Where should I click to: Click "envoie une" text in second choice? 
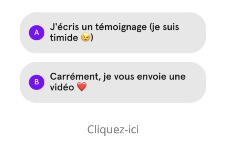[161, 77]
